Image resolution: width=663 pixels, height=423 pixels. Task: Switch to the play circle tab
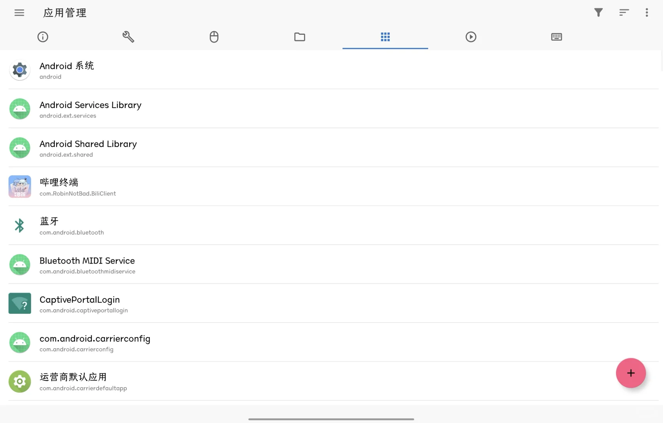471,37
